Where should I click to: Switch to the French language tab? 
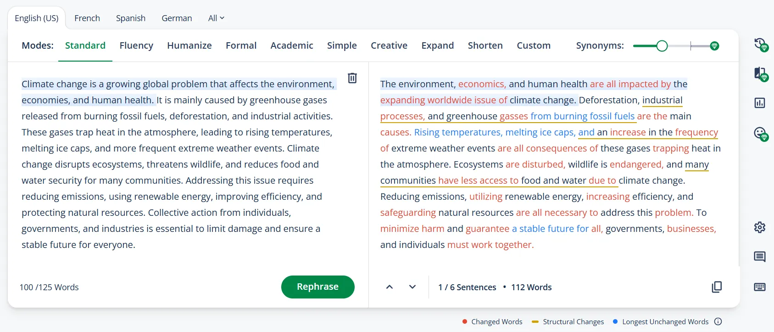pyautogui.click(x=87, y=18)
